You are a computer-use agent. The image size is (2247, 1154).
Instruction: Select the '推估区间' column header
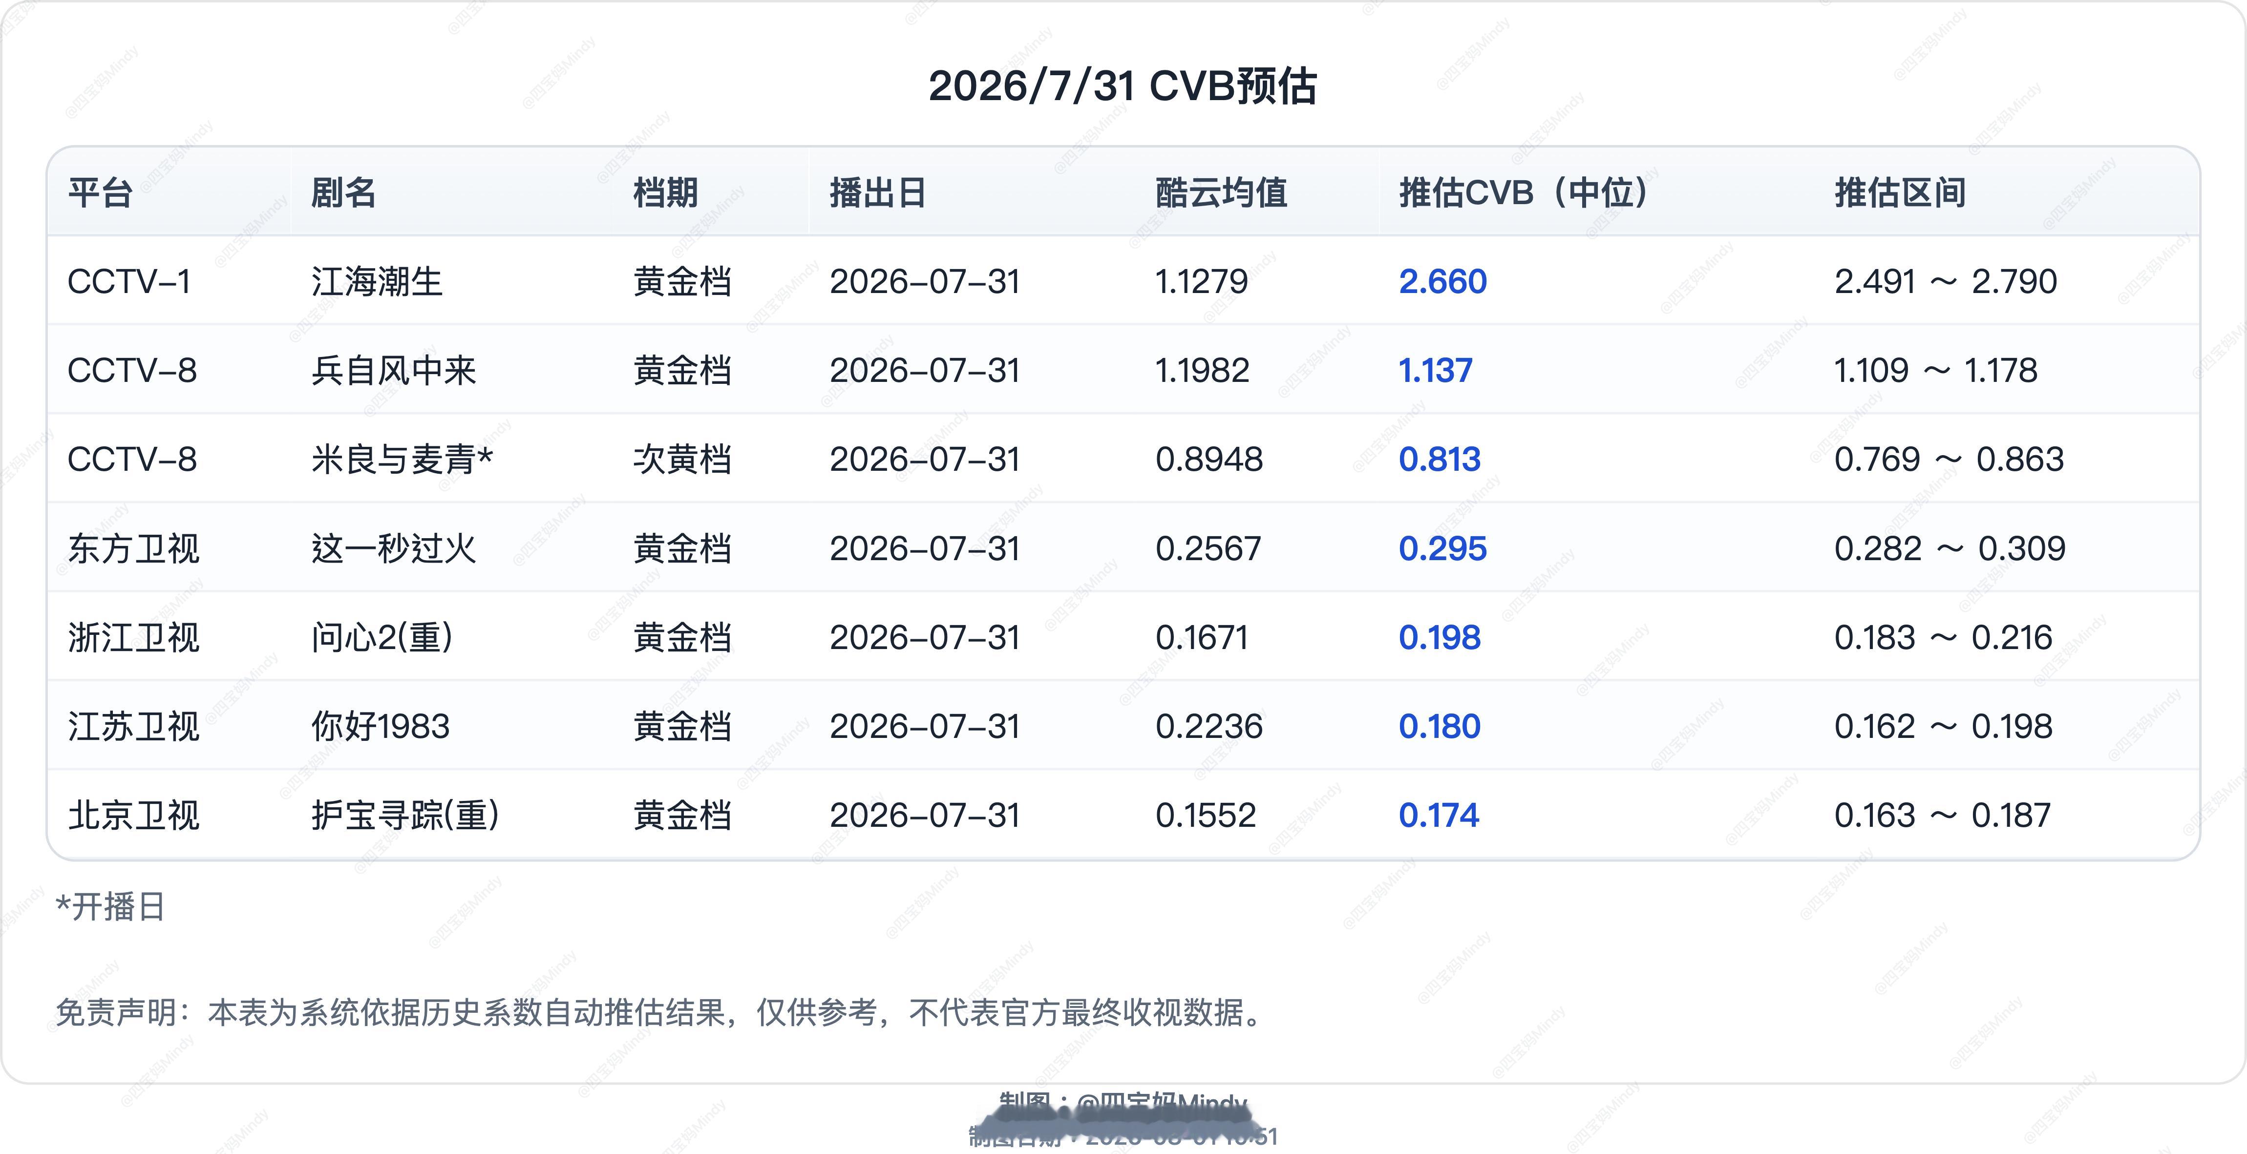[x=1900, y=193]
